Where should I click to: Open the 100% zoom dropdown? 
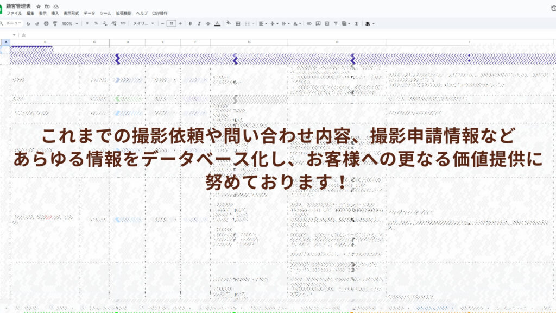click(69, 23)
